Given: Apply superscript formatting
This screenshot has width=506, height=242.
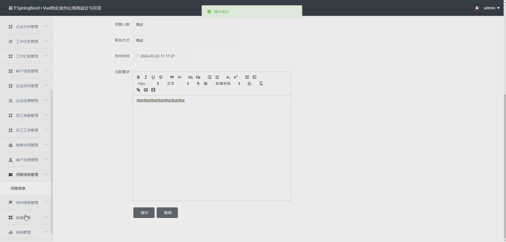Looking at the screenshot, I should (x=236, y=77).
